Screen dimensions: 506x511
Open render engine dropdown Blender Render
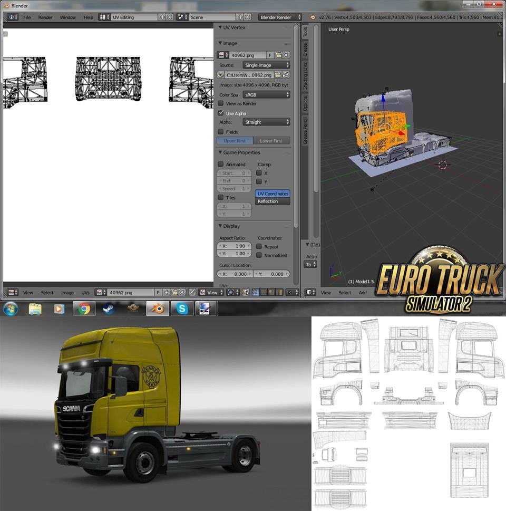click(x=280, y=17)
